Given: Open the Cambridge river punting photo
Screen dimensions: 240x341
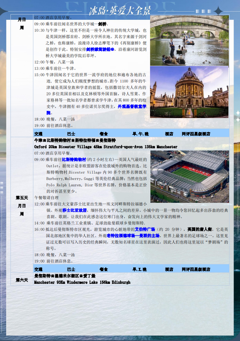Looking at the screenshot, I should pos(189,40).
